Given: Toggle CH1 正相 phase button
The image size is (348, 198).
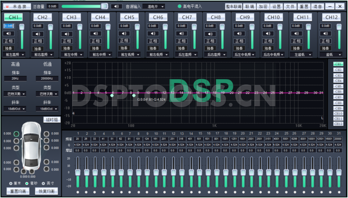Looking at the screenshot, I should pos(9,41).
